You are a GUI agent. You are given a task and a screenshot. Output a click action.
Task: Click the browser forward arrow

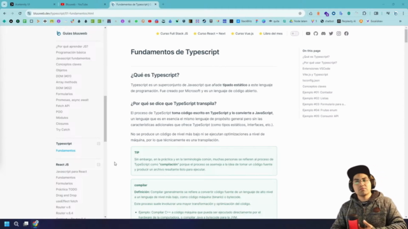point(12,13)
